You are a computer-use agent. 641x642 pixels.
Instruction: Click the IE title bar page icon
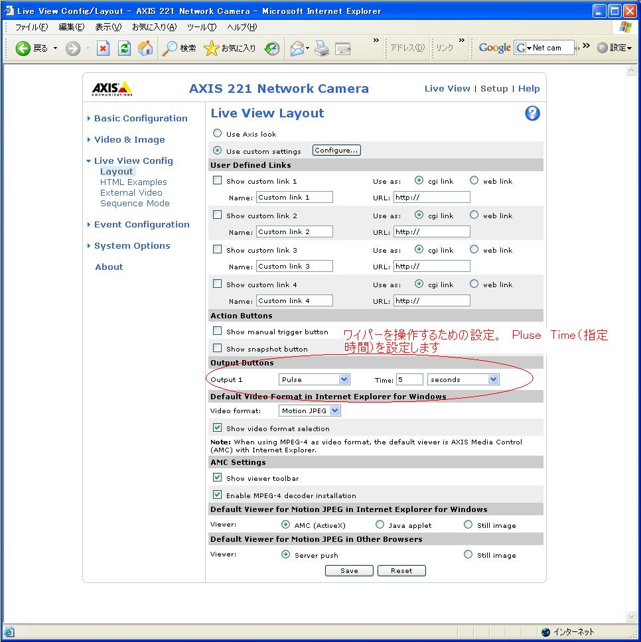[9, 11]
